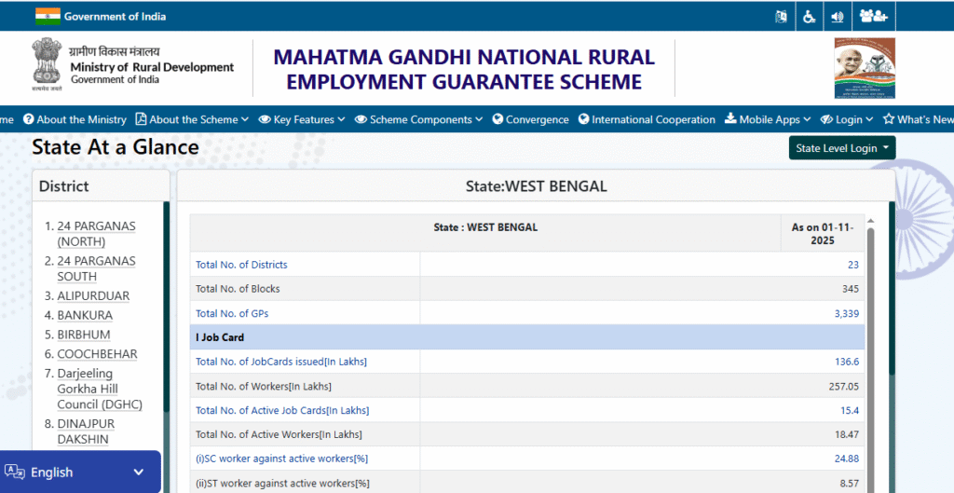Click the add users group icon
This screenshot has width=954, height=493.
874,17
